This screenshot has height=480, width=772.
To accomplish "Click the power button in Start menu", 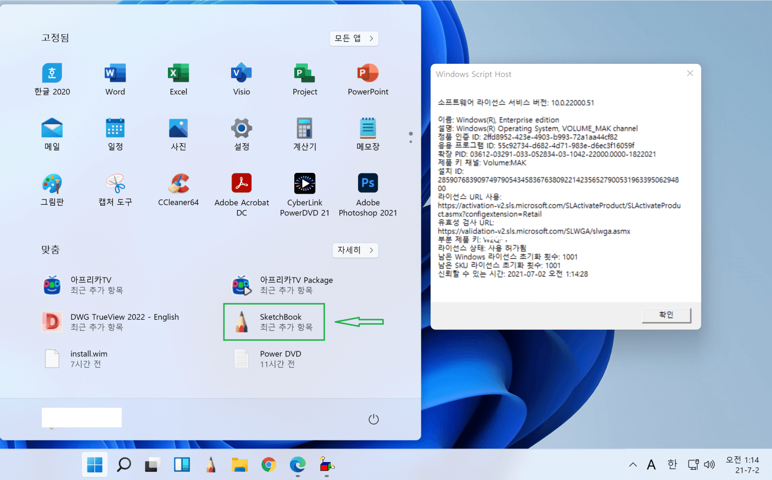I will pos(373,419).
